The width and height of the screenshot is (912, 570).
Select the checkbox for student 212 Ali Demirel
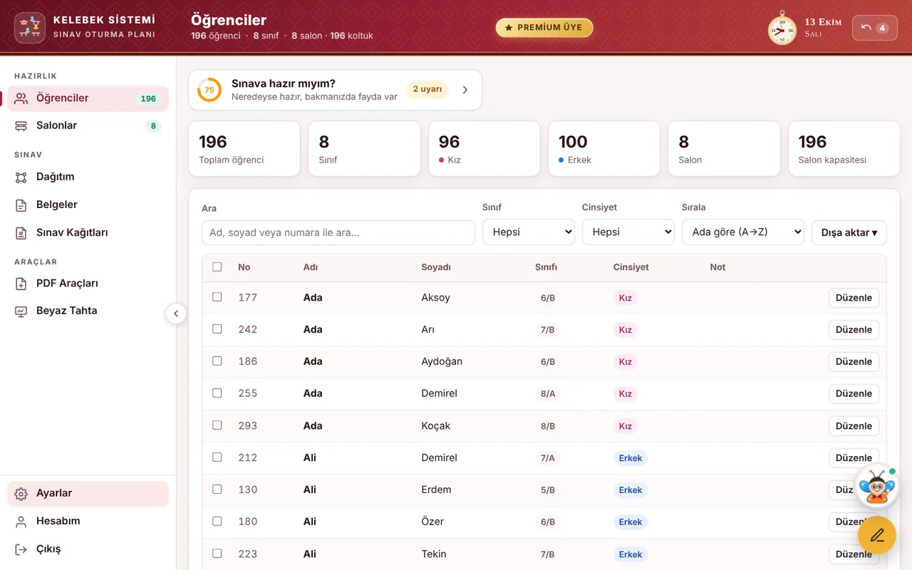coord(217,457)
